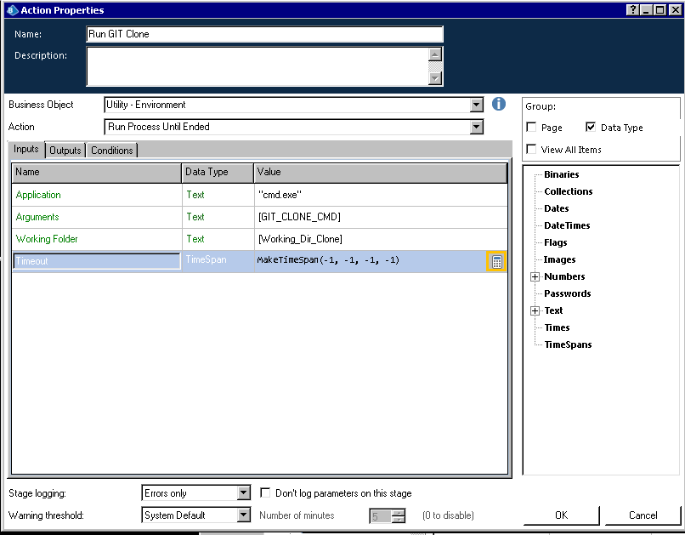Enable View All Items checkbox
Screen dimensions: 685x535
coord(532,150)
